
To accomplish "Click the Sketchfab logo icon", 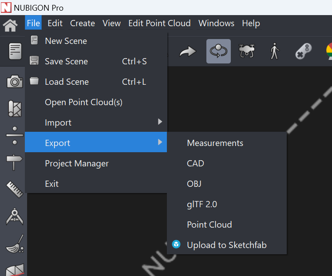I will tap(176, 244).
